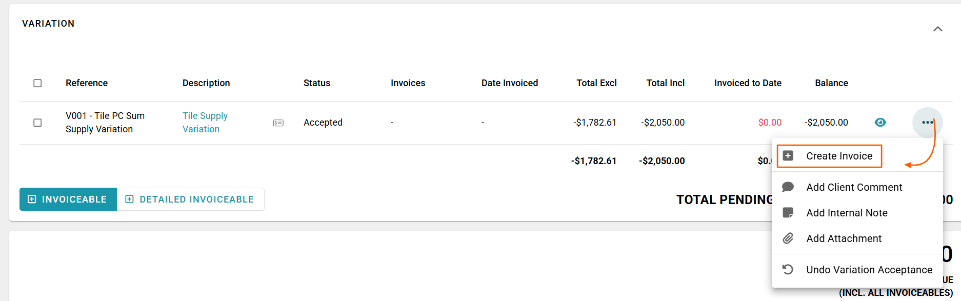This screenshot has height=301, width=961.
Task: Click the undo arrow icon
Action: click(x=788, y=270)
